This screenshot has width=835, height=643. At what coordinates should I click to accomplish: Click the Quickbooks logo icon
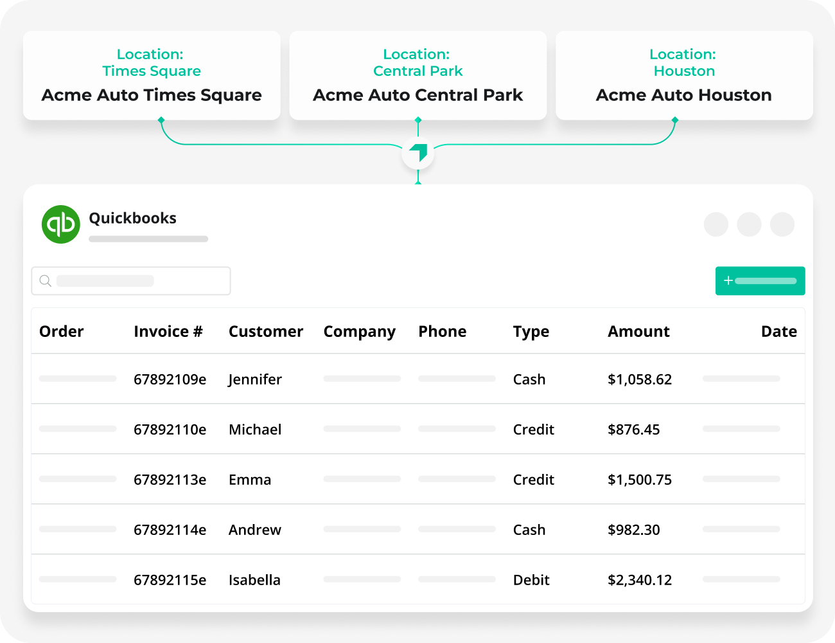click(x=61, y=224)
